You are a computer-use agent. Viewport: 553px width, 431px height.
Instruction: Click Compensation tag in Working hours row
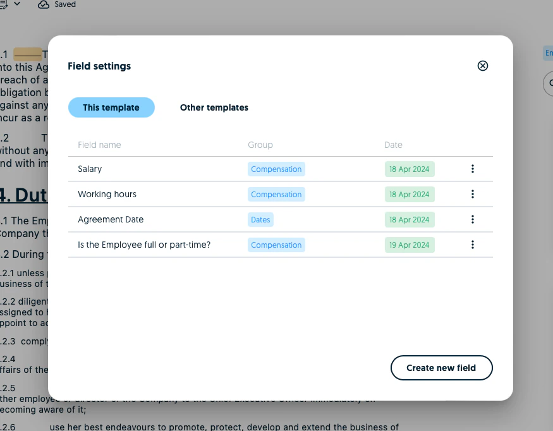pyautogui.click(x=276, y=195)
